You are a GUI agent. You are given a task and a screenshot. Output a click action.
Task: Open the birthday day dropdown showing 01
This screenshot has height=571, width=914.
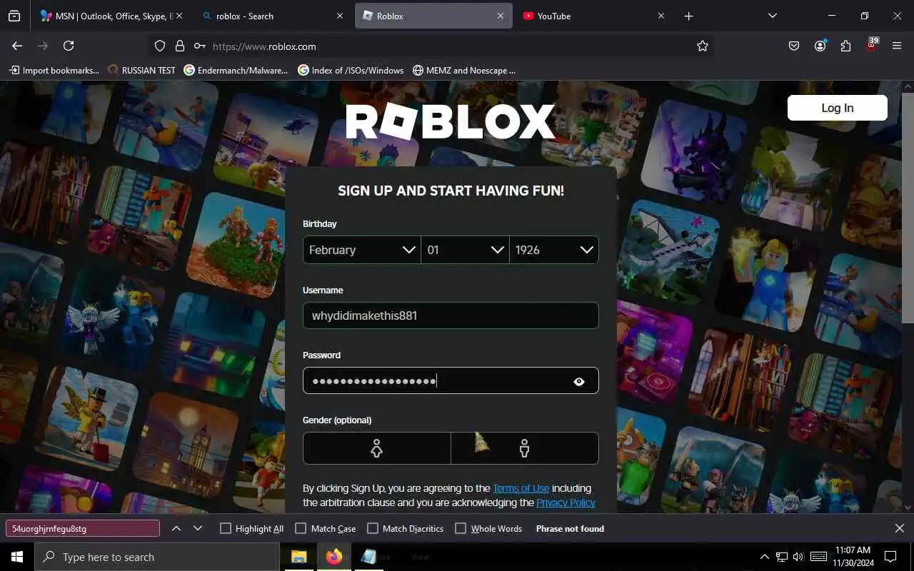466,250
